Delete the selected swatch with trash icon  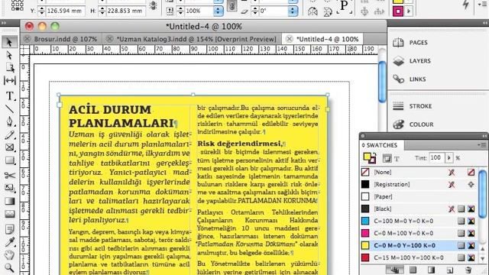click(x=468, y=270)
